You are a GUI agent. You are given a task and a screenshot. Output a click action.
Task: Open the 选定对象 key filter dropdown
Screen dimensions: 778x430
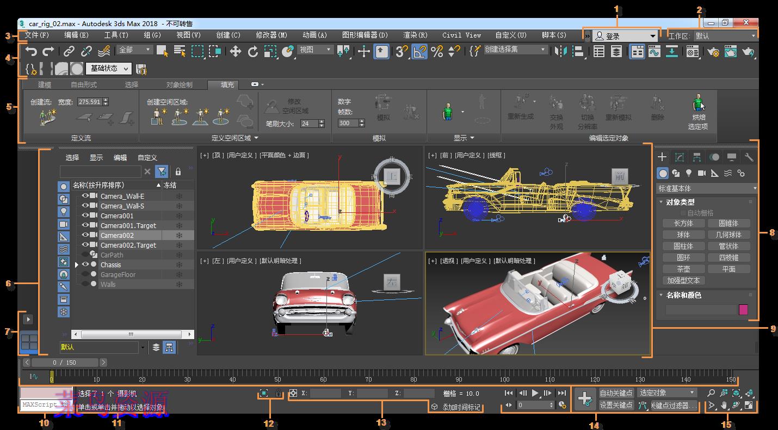pyautogui.click(x=666, y=391)
